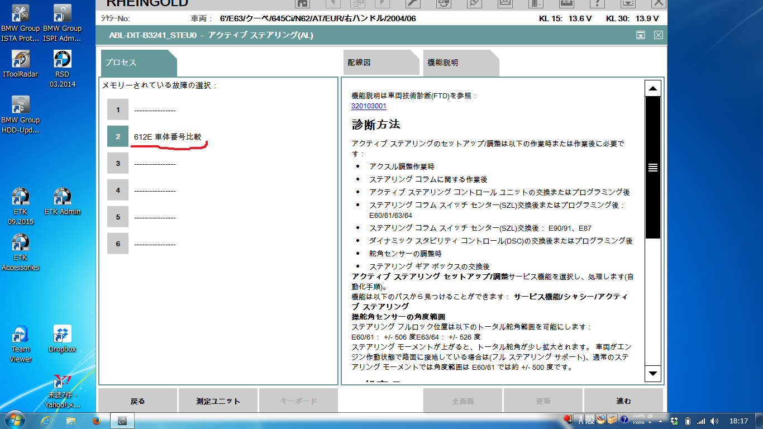Click the network signal tray icon

pyautogui.click(x=702, y=421)
